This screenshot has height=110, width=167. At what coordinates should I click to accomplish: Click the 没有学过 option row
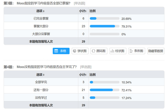(84, 97)
